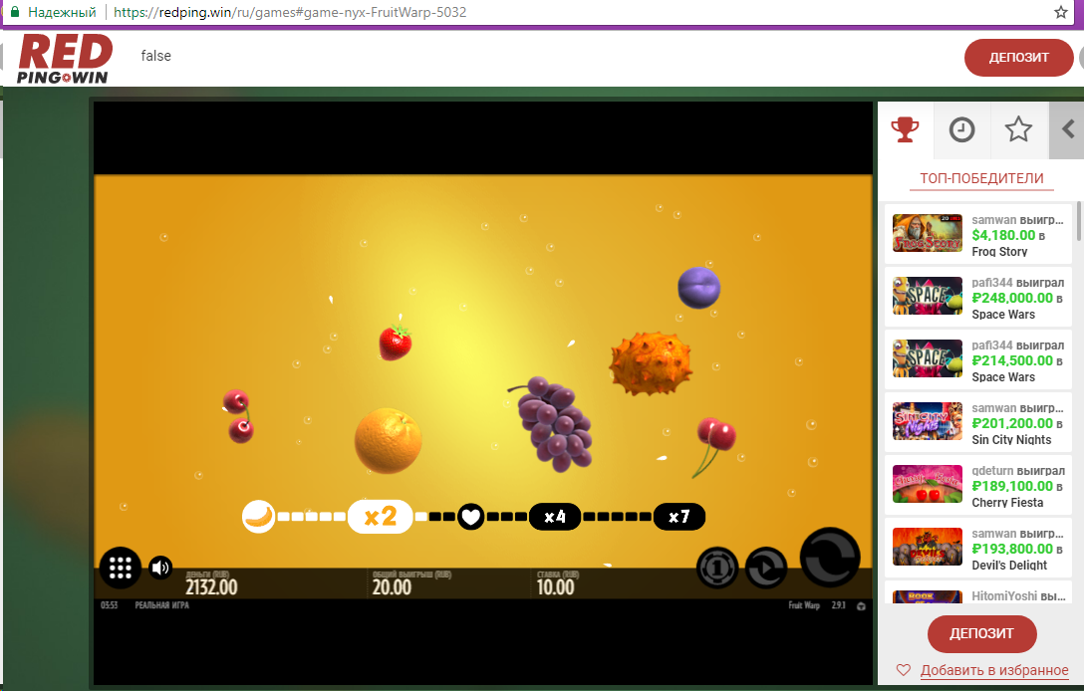The width and height of the screenshot is (1084, 691).
Task: Click the balance value 2132.00
Action: coord(211,587)
